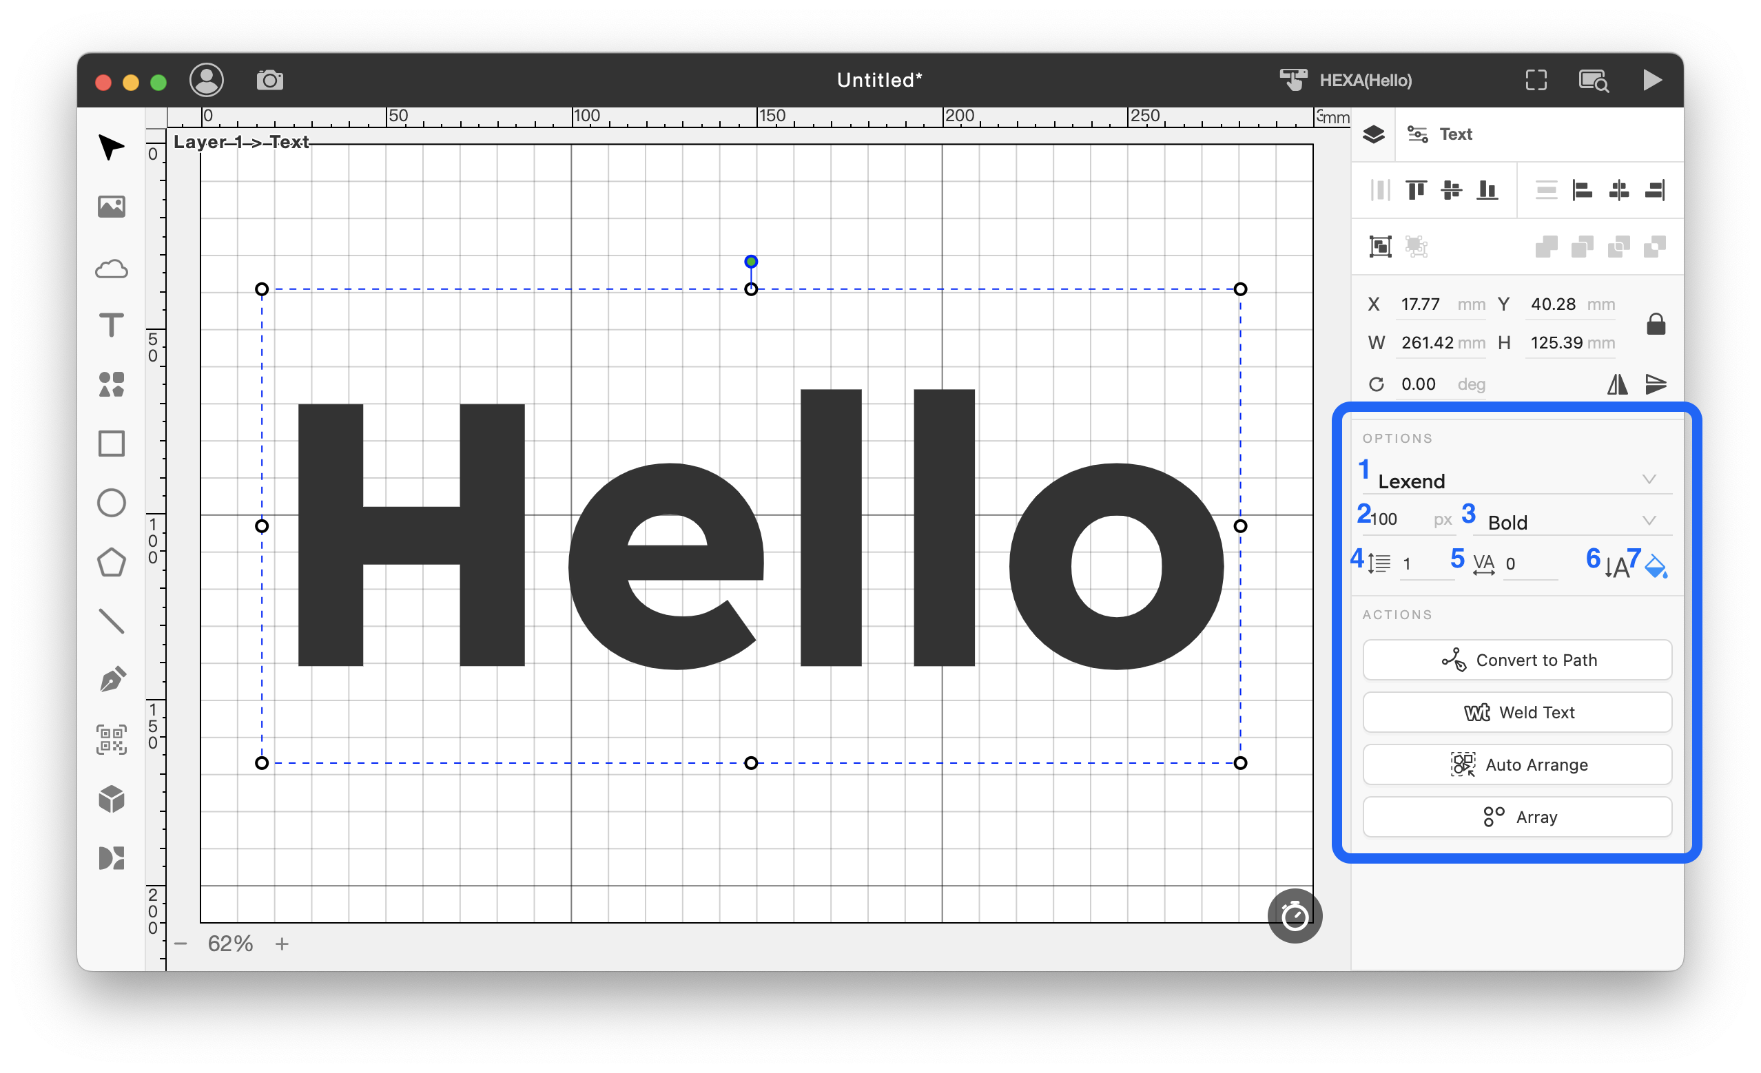Viewport: 1761px width, 1073px height.
Task: Select the Polygon shape tool
Action: [112, 562]
